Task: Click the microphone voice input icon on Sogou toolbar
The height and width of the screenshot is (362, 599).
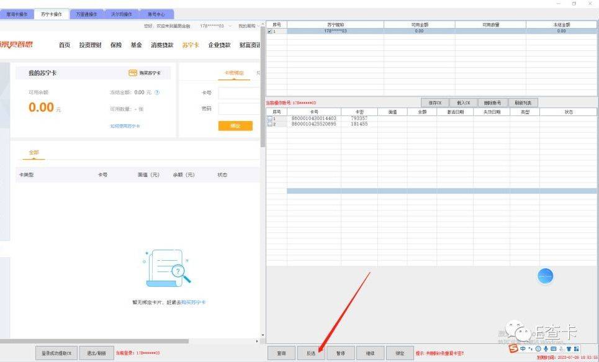Action: [546, 349]
